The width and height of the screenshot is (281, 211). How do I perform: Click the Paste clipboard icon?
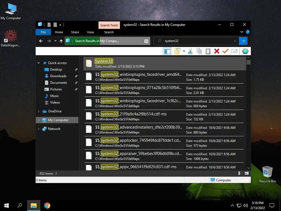click(x=208, y=51)
